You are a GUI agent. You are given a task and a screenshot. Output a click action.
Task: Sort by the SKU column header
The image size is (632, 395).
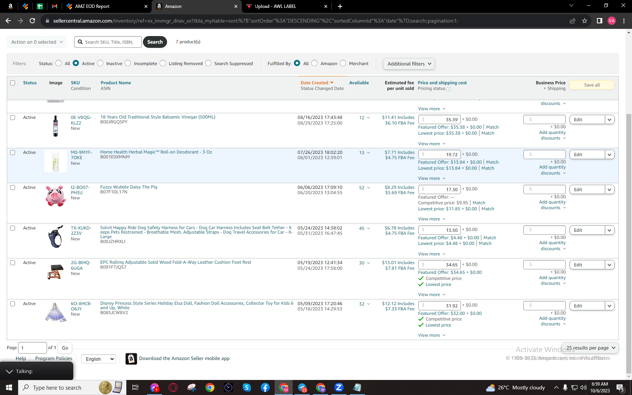pyautogui.click(x=75, y=83)
